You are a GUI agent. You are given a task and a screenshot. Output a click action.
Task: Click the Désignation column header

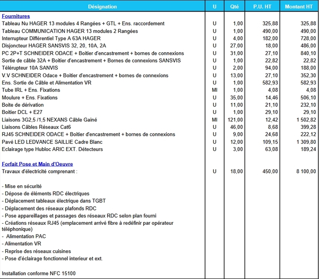102,6
